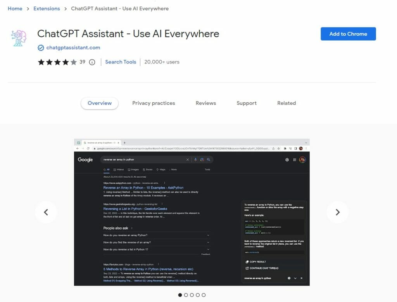Expand 'How do you find the reverse of an array?'

tap(157, 242)
